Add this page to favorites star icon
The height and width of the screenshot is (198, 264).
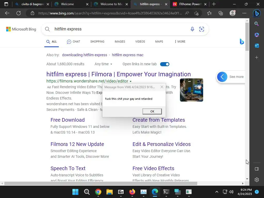[x=196, y=13]
